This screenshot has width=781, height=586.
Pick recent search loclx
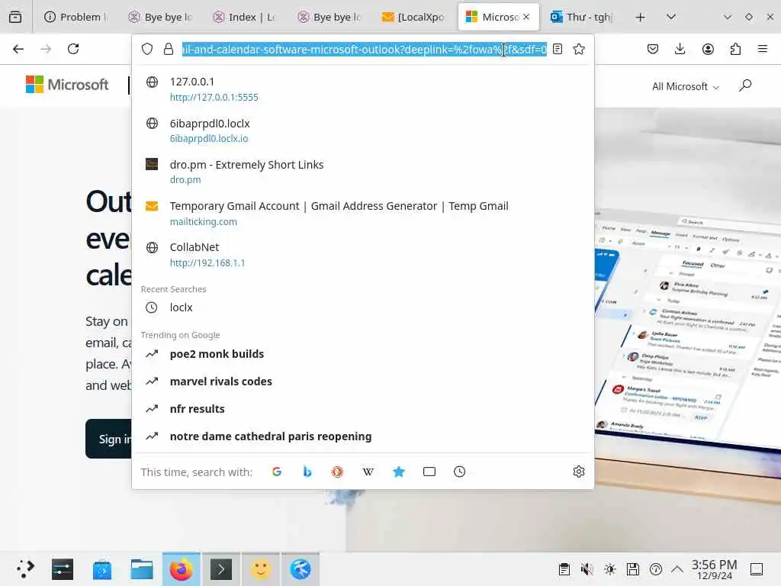362,307
